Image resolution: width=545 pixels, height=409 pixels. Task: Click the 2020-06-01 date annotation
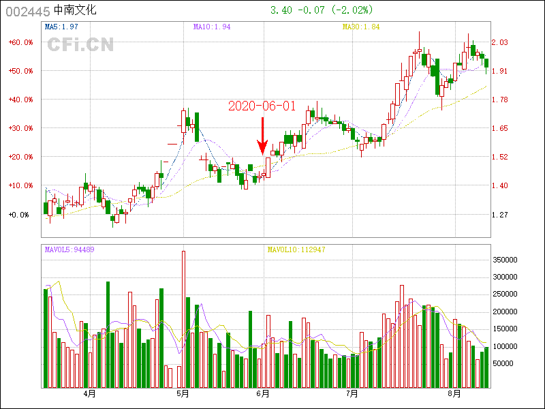tap(262, 106)
